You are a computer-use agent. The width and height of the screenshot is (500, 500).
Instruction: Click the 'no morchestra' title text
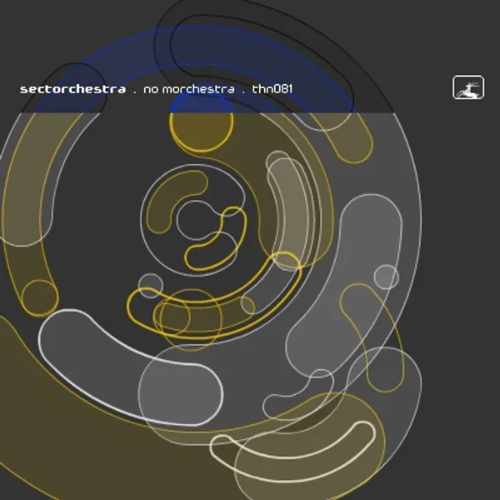(x=189, y=89)
